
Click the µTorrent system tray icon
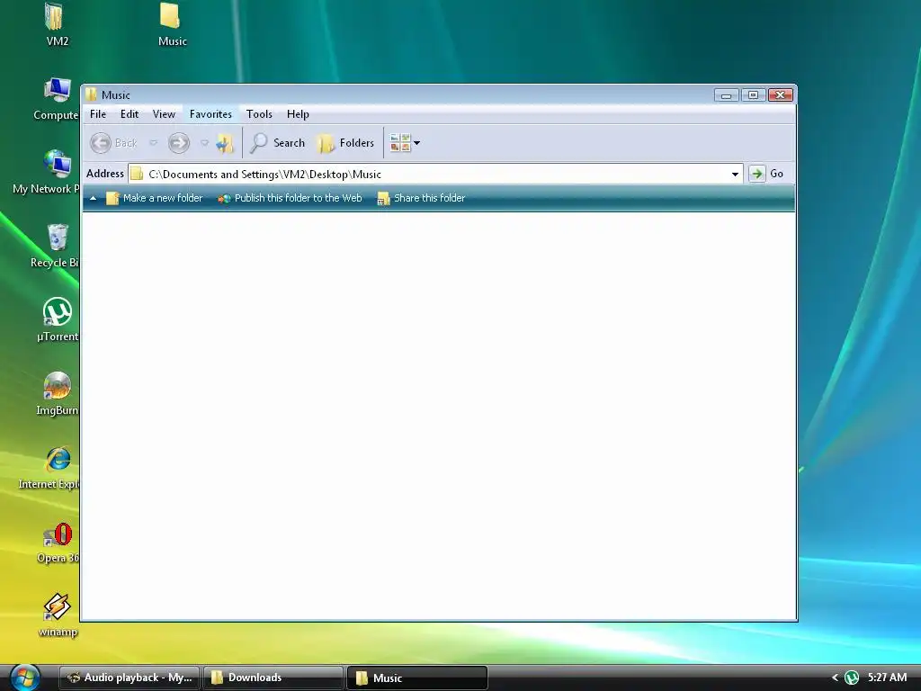point(852,678)
